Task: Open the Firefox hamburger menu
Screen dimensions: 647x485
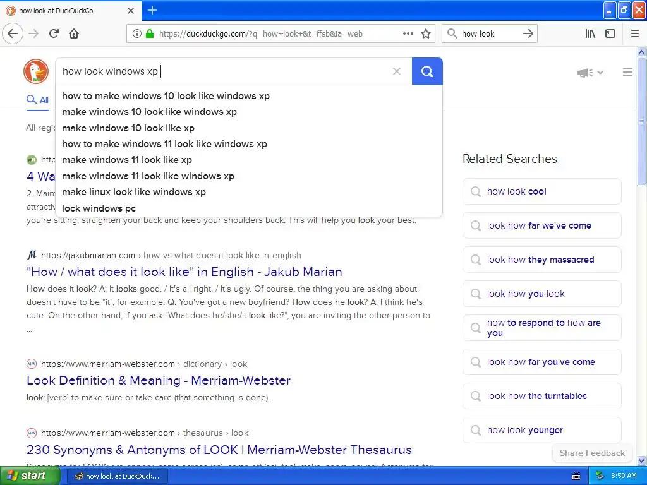Action: point(635,33)
